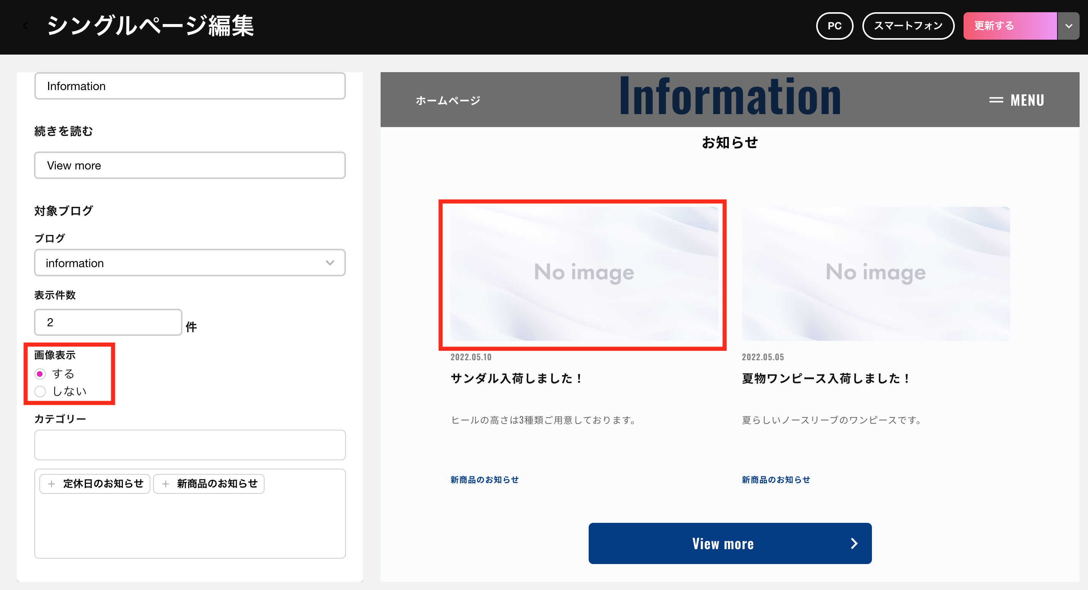Viewport: 1088px width, 590px height.
Task: Select the しない radio for 画像表示
Action: 40,392
